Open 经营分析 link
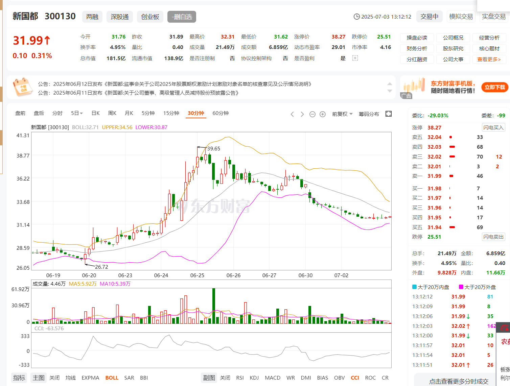 (x=489, y=38)
